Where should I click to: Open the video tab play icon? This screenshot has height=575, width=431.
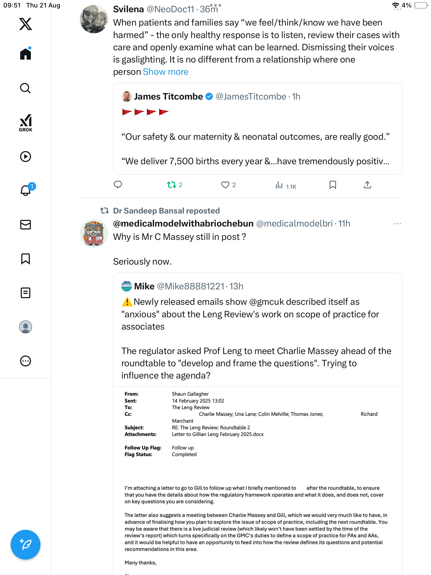(x=26, y=157)
